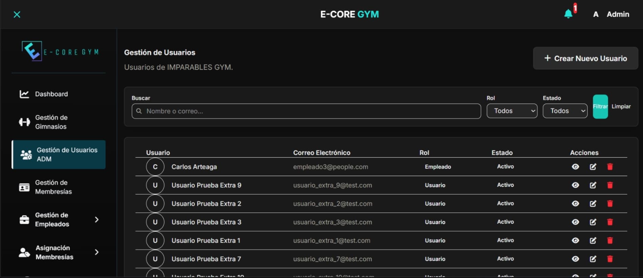View details of Usuario Prueba Extra 2
This screenshot has height=278, width=643.
point(575,203)
